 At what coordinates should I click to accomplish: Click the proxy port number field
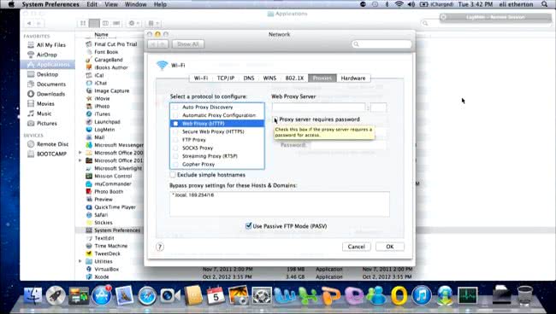379,108
